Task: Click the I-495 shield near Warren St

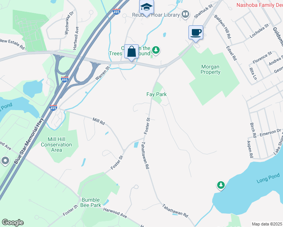Action: (64, 79)
